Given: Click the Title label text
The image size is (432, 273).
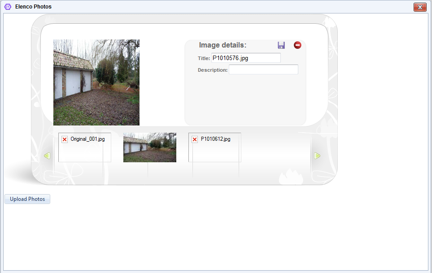Looking at the screenshot, I should click(x=204, y=58).
